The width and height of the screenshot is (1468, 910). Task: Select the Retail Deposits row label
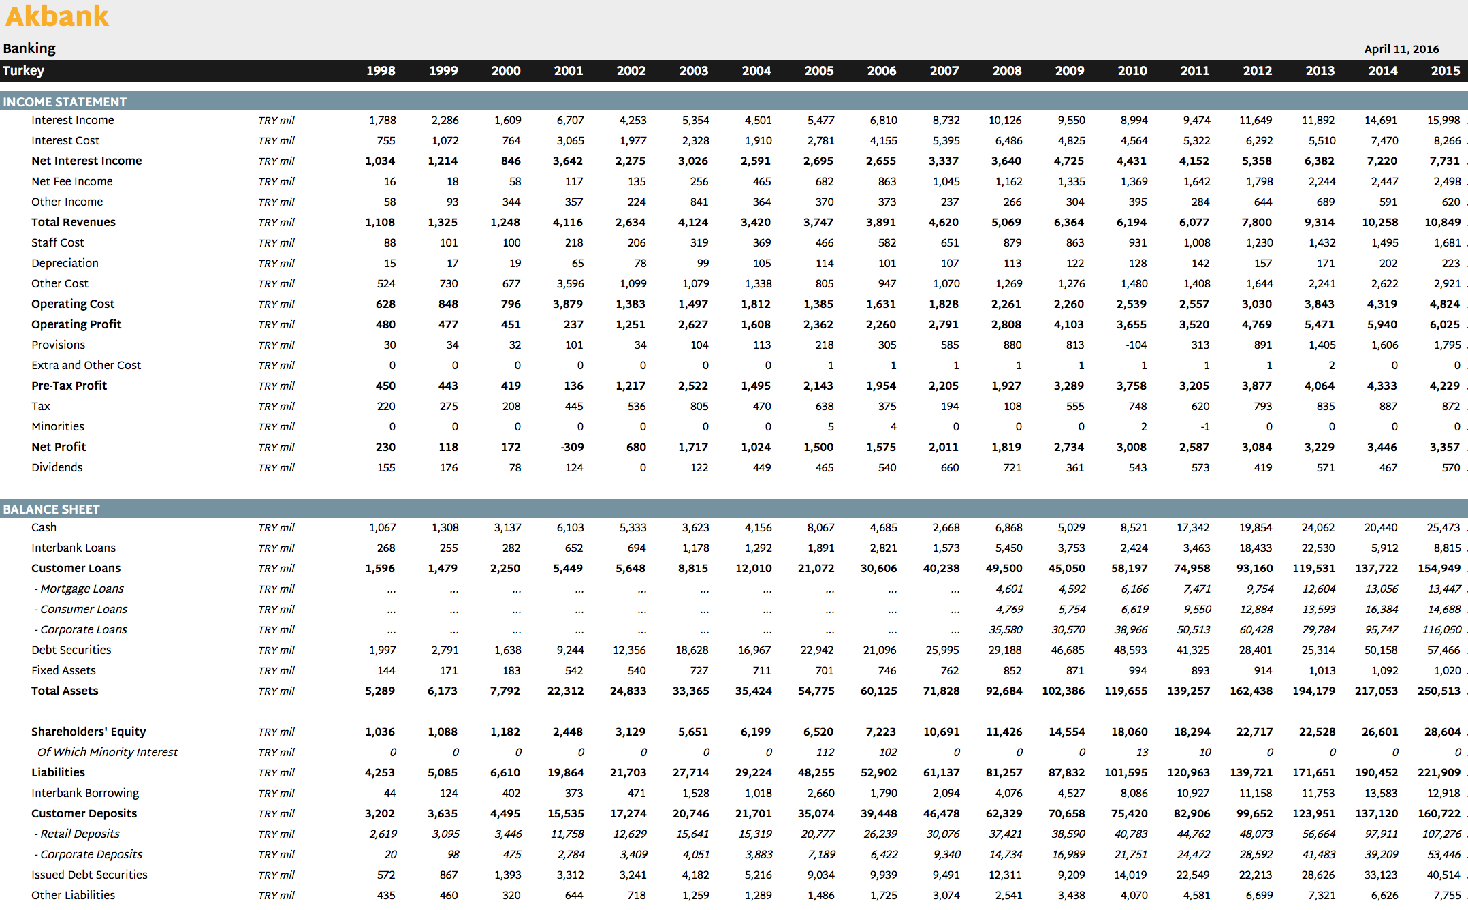tap(77, 834)
